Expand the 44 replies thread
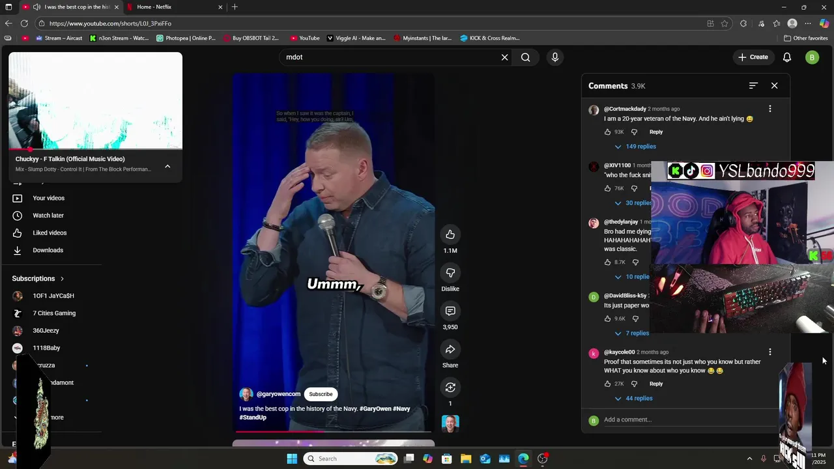The width and height of the screenshot is (834, 469). (633, 399)
